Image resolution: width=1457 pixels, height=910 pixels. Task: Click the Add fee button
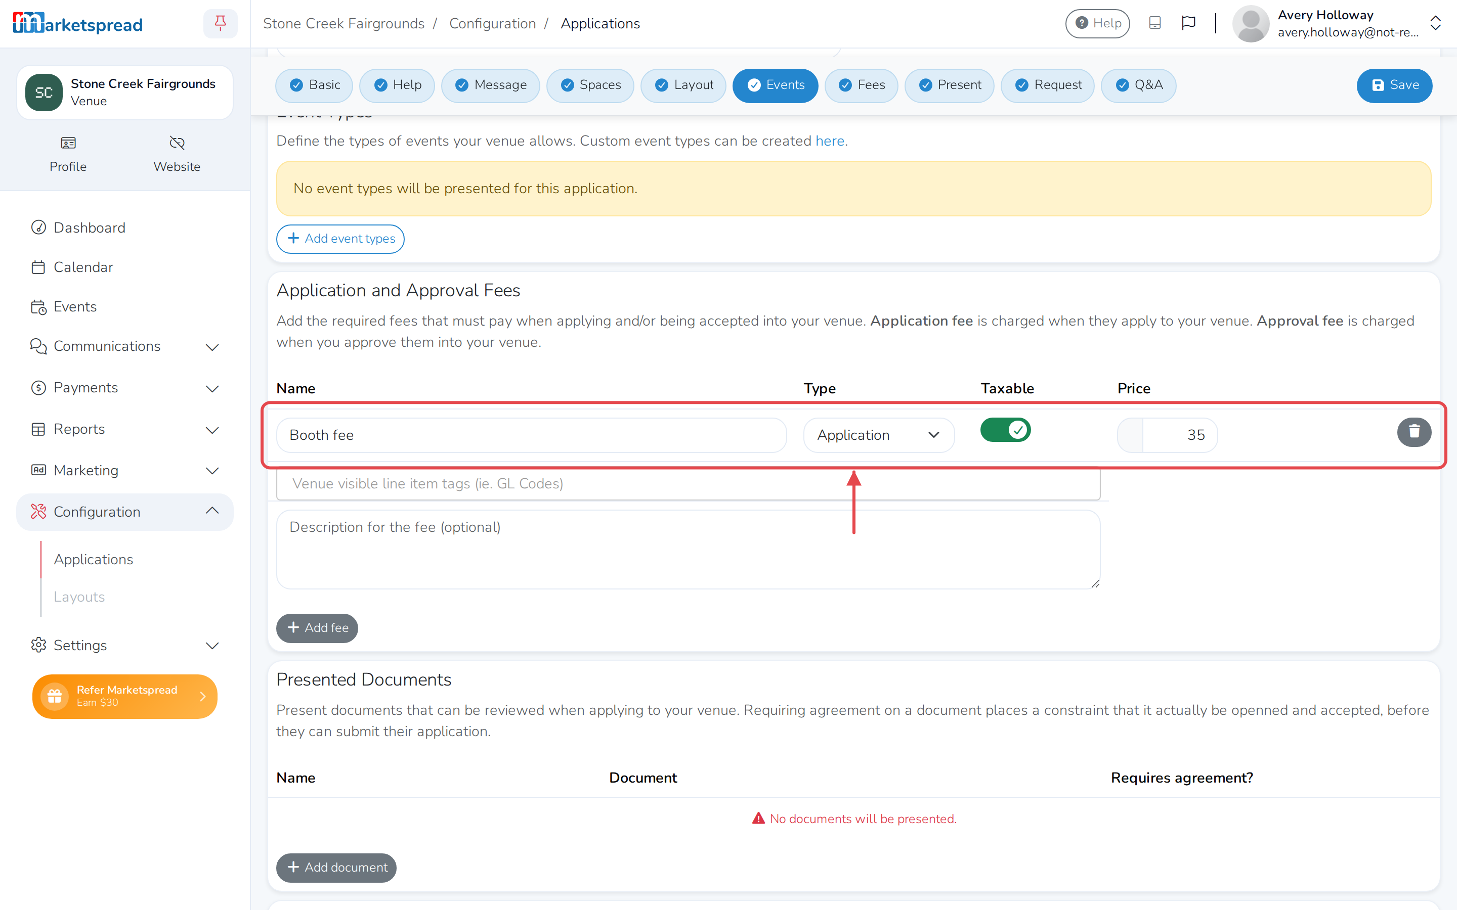(317, 628)
